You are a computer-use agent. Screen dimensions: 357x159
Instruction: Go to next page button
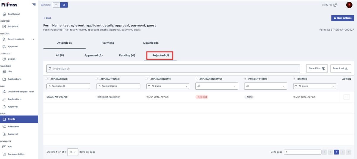point(342,152)
